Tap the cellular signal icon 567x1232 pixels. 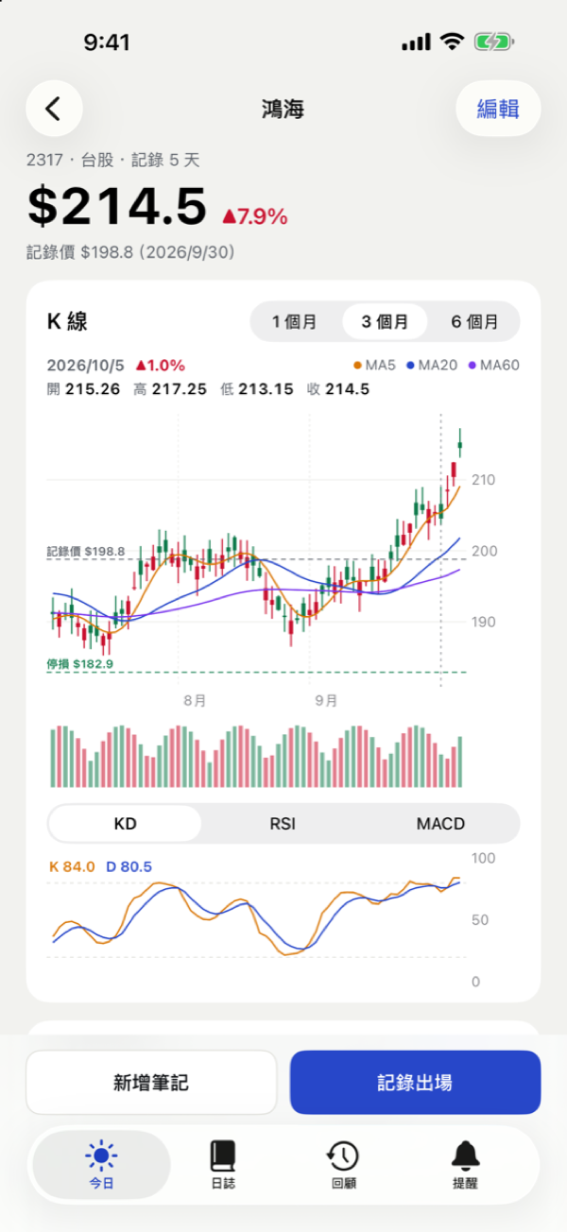(x=416, y=43)
